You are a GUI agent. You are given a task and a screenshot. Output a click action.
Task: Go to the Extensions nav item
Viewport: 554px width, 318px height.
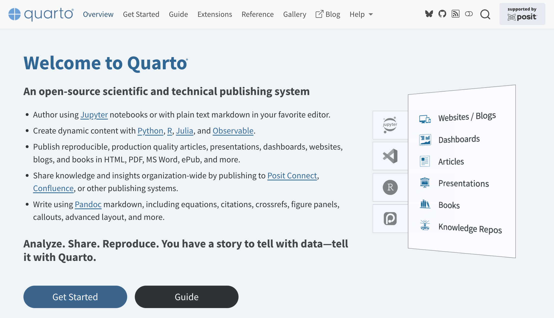pyautogui.click(x=215, y=14)
